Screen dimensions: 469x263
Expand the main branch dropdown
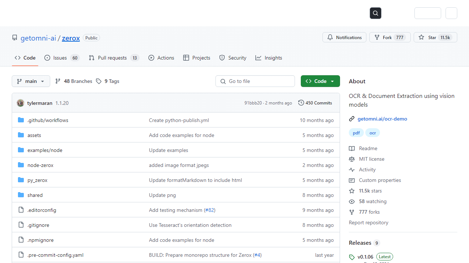pos(31,81)
